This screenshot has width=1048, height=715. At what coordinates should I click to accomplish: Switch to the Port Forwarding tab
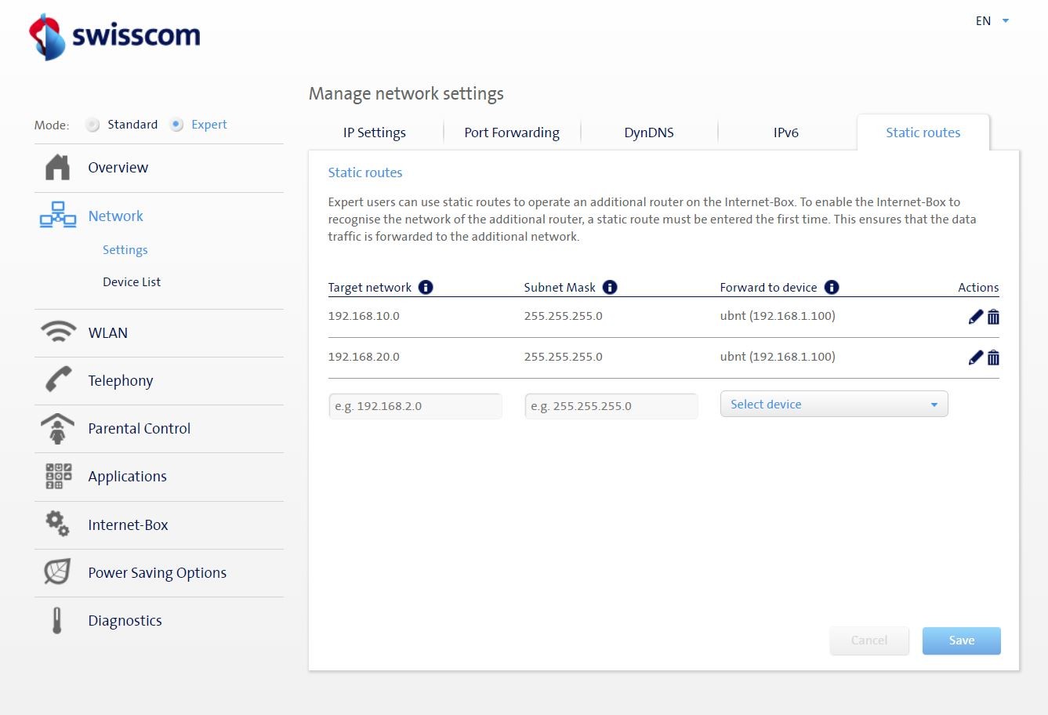pyautogui.click(x=512, y=132)
